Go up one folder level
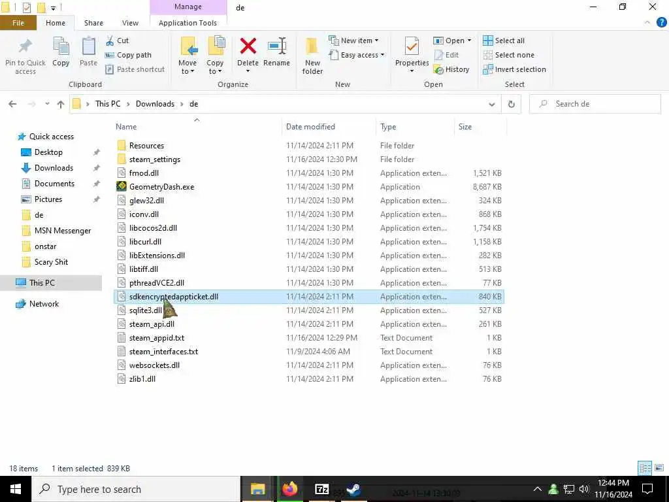Image resolution: width=669 pixels, height=502 pixels. pos(61,104)
